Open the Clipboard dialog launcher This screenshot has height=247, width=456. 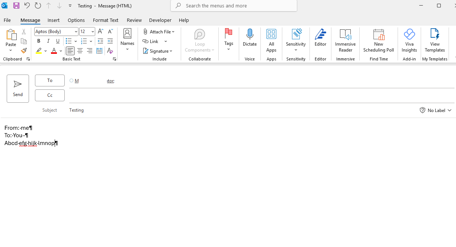tap(28, 59)
